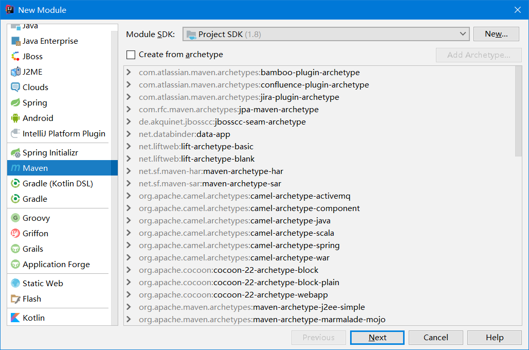This screenshot has height=350, width=529.
Task: Click the Griffon red icon
Action: (x=15, y=234)
